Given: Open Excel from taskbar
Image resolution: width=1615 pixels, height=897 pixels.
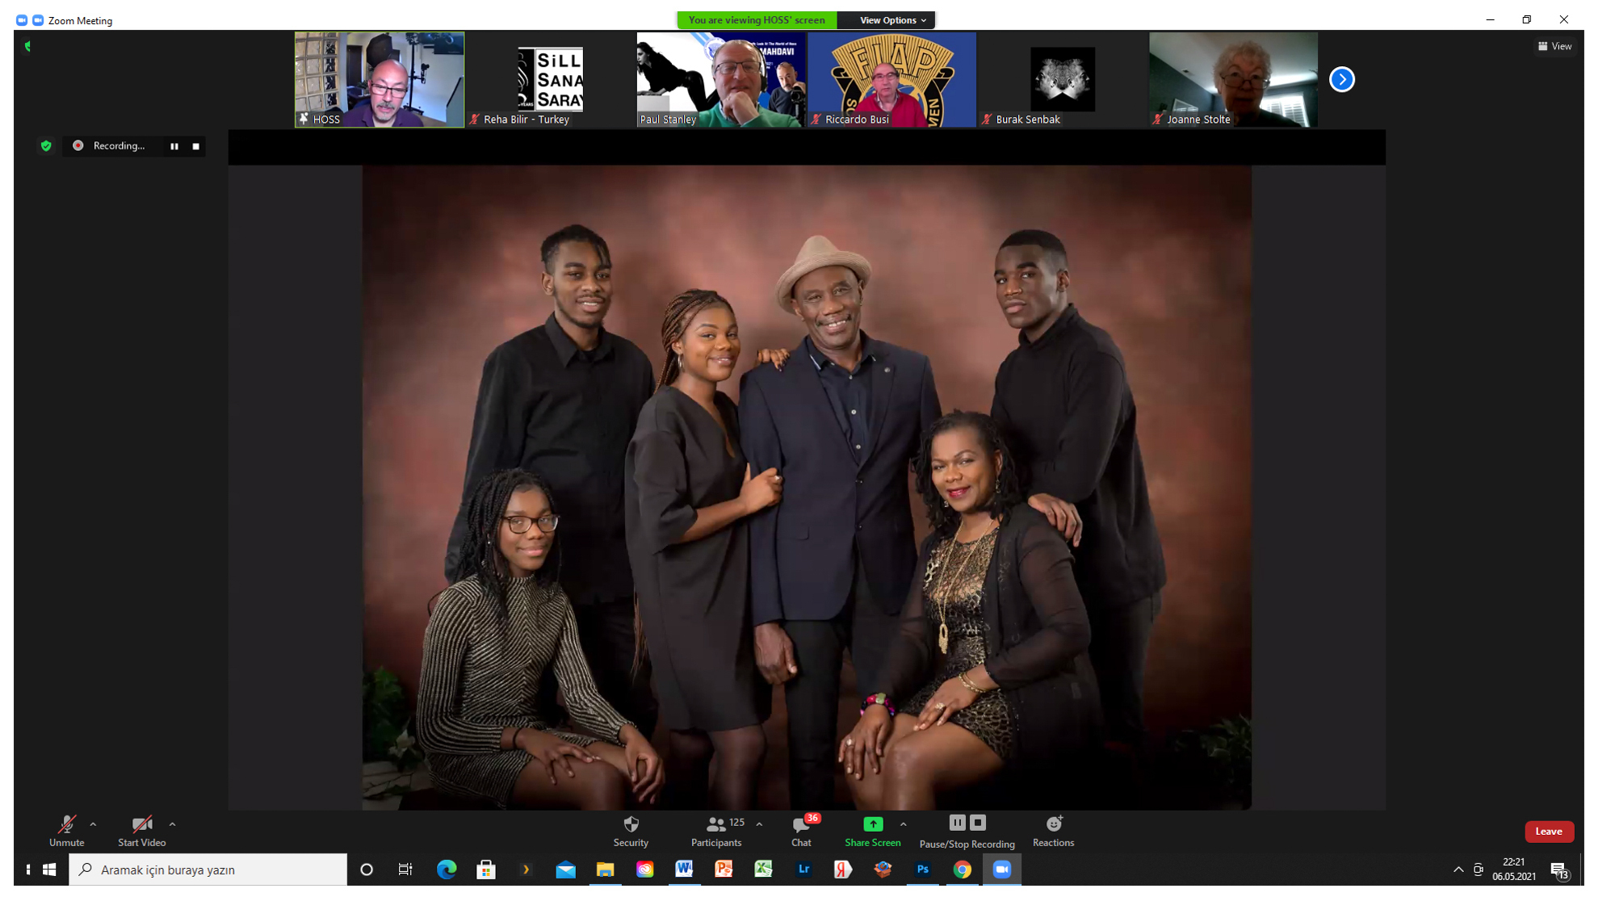Looking at the screenshot, I should point(764,870).
